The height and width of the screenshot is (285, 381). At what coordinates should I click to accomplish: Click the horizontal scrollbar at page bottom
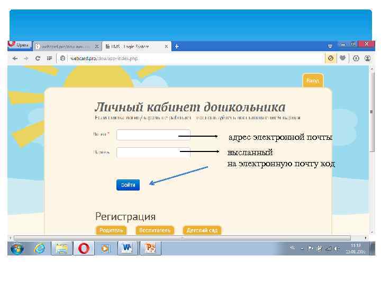coord(182,238)
